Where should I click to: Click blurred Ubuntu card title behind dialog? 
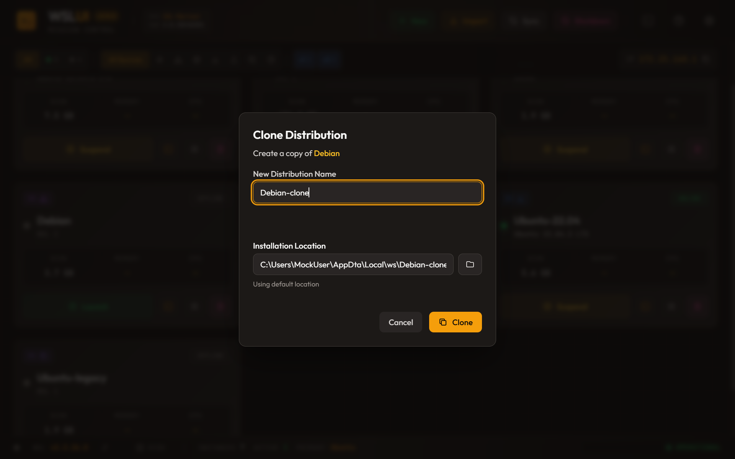tap(547, 221)
